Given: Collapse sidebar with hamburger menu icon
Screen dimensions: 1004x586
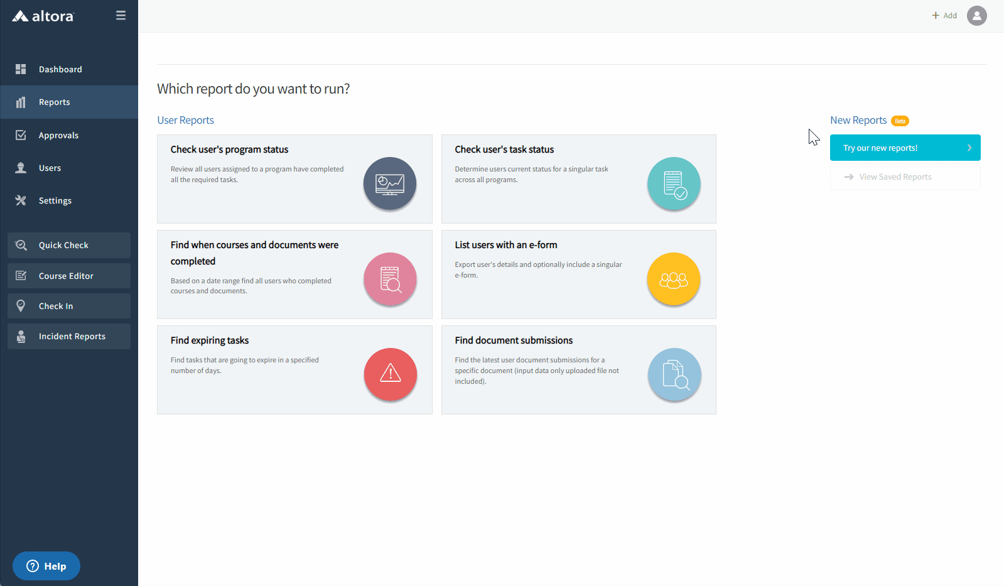Looking at the screenshot, I should (x=121, y=16).
